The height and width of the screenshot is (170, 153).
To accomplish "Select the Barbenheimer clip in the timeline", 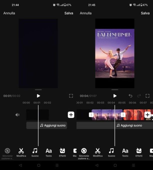I will 107,115.
